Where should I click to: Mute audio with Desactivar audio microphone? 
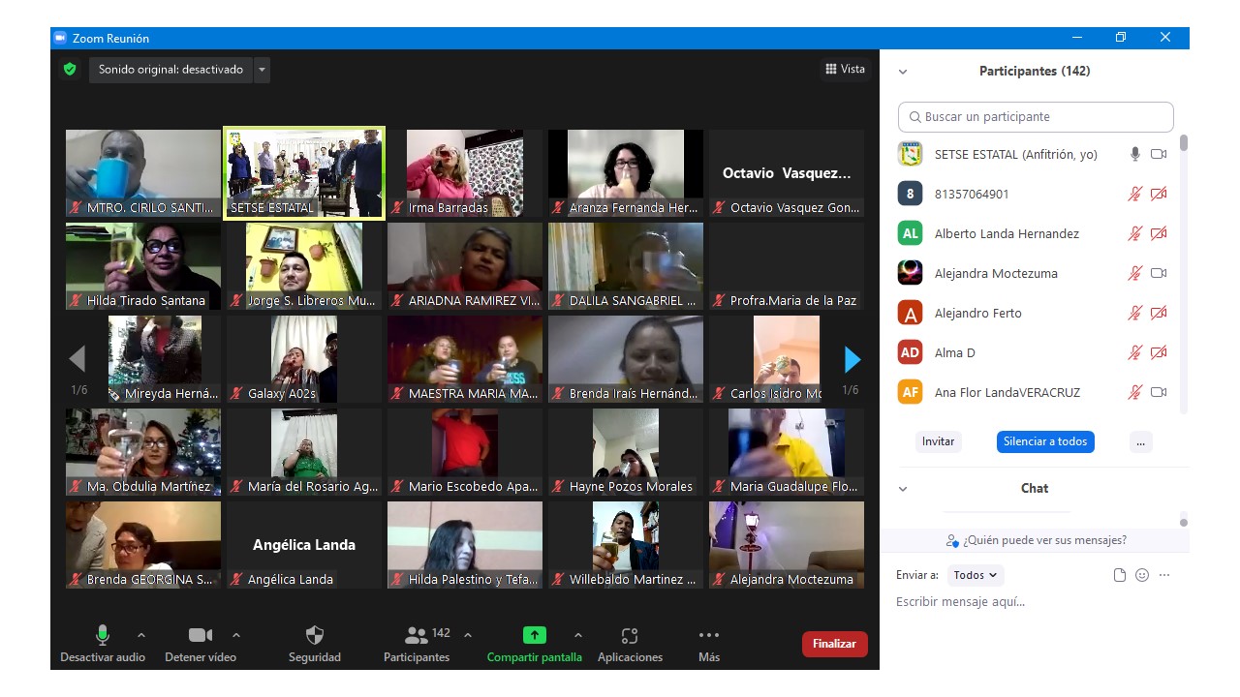pos(103,645)
